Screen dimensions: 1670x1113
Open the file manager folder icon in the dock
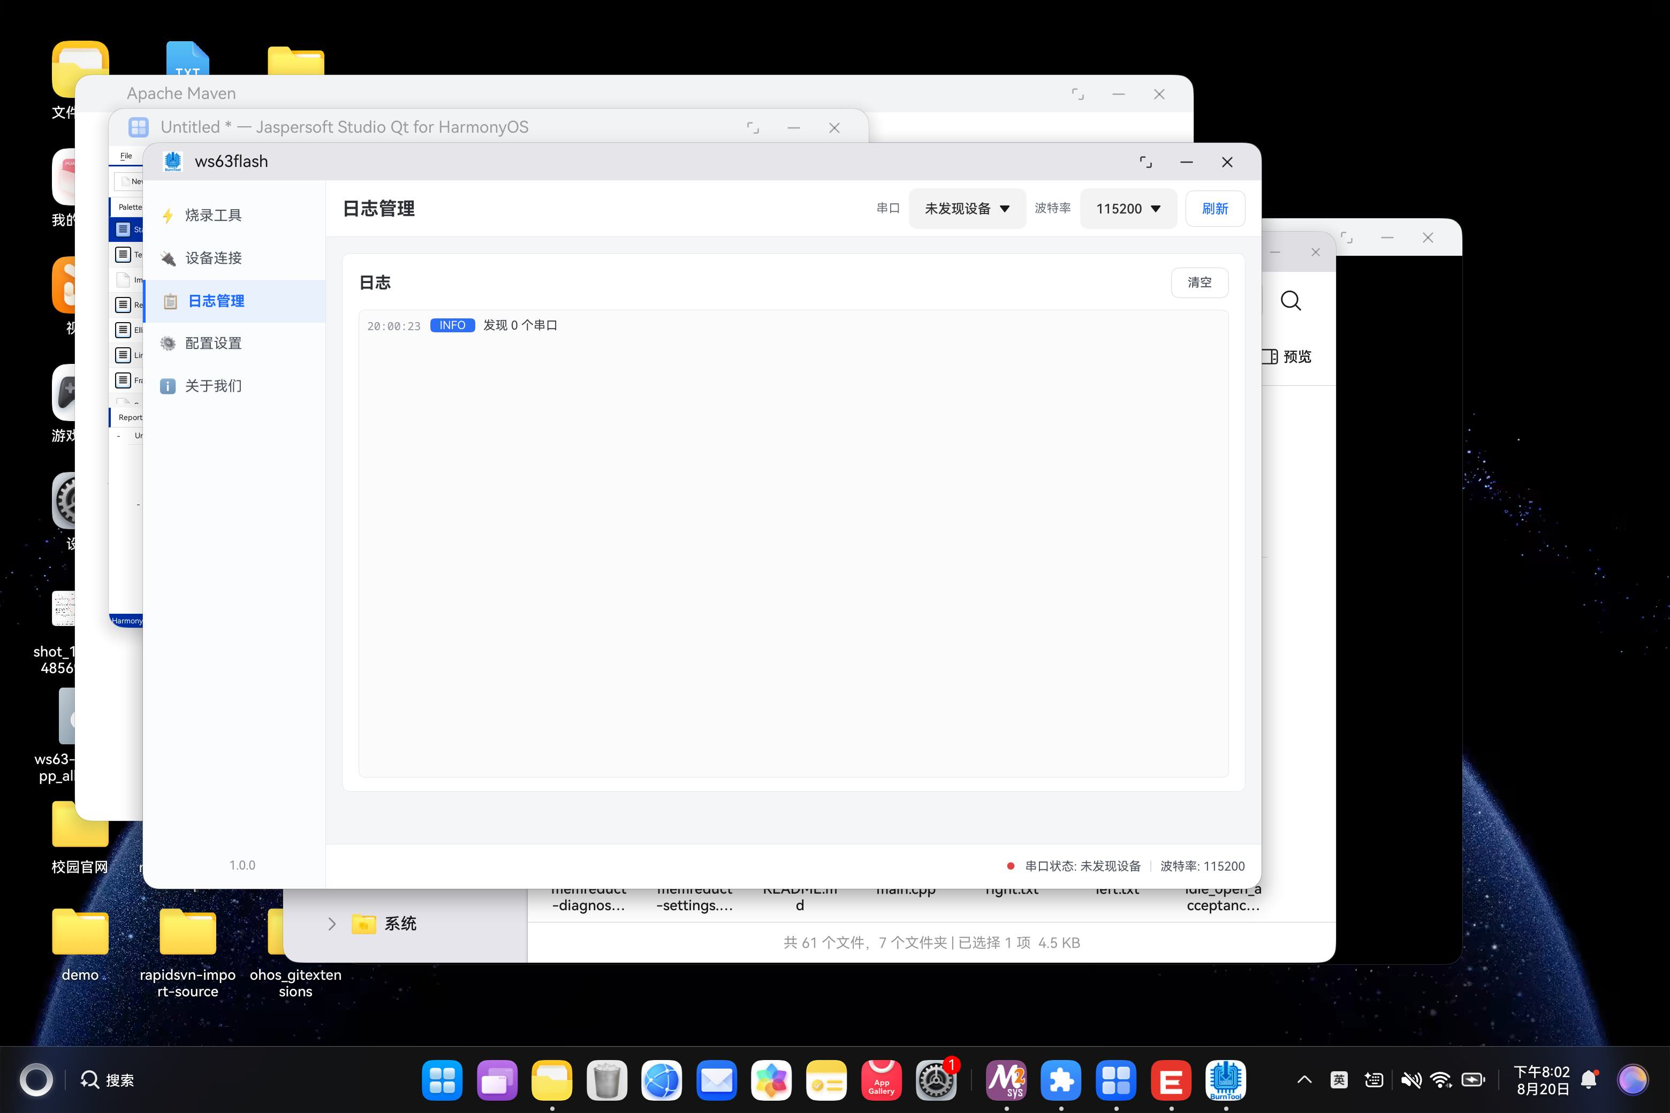[552, 1080]
